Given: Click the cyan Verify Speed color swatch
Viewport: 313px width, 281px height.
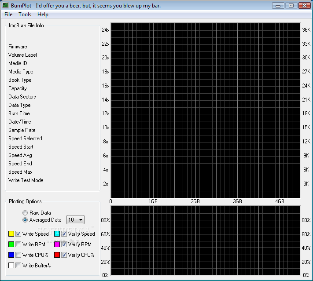Looking at the screenshot, I should [57, 234].
